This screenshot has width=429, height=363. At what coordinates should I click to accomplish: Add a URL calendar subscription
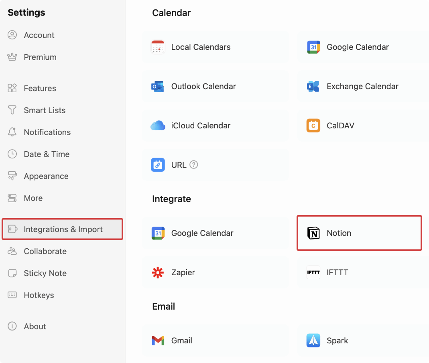(179, 165)
